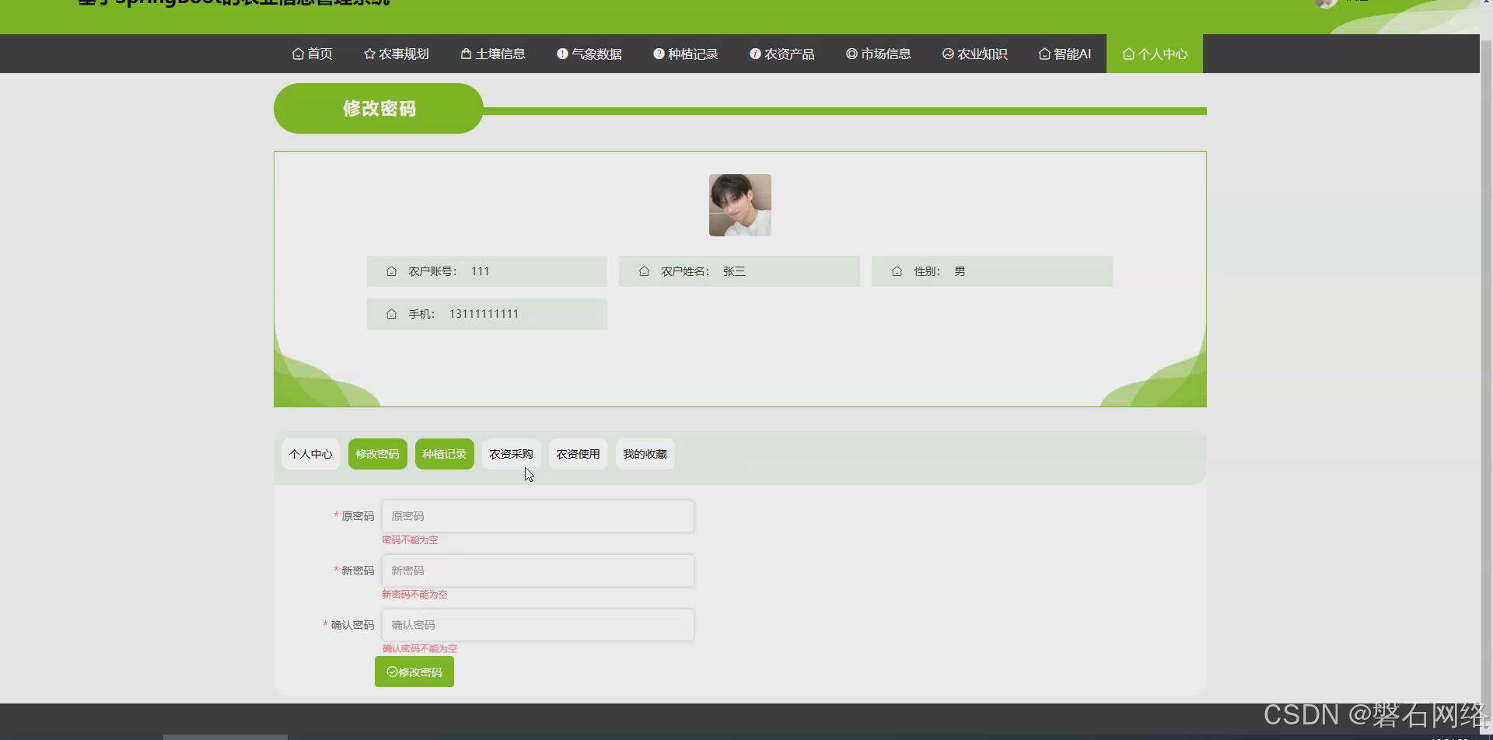The height and width of the screenshot is (740, 1493).
Task: Open the 土壤信息 menu item
Action: pyautogui.click(x=492, y=54)
